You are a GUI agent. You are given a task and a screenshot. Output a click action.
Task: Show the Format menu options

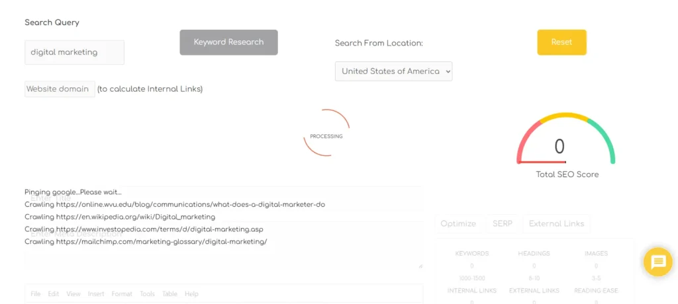(122, 294)
